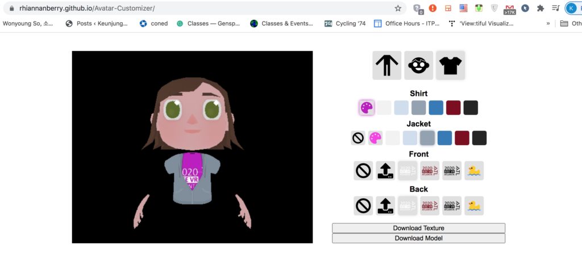This screenshot has width=582, height=275.
Task: Choose red 2020 ATL Front logo
Action: pyautogui.click(x=430, y=171)
